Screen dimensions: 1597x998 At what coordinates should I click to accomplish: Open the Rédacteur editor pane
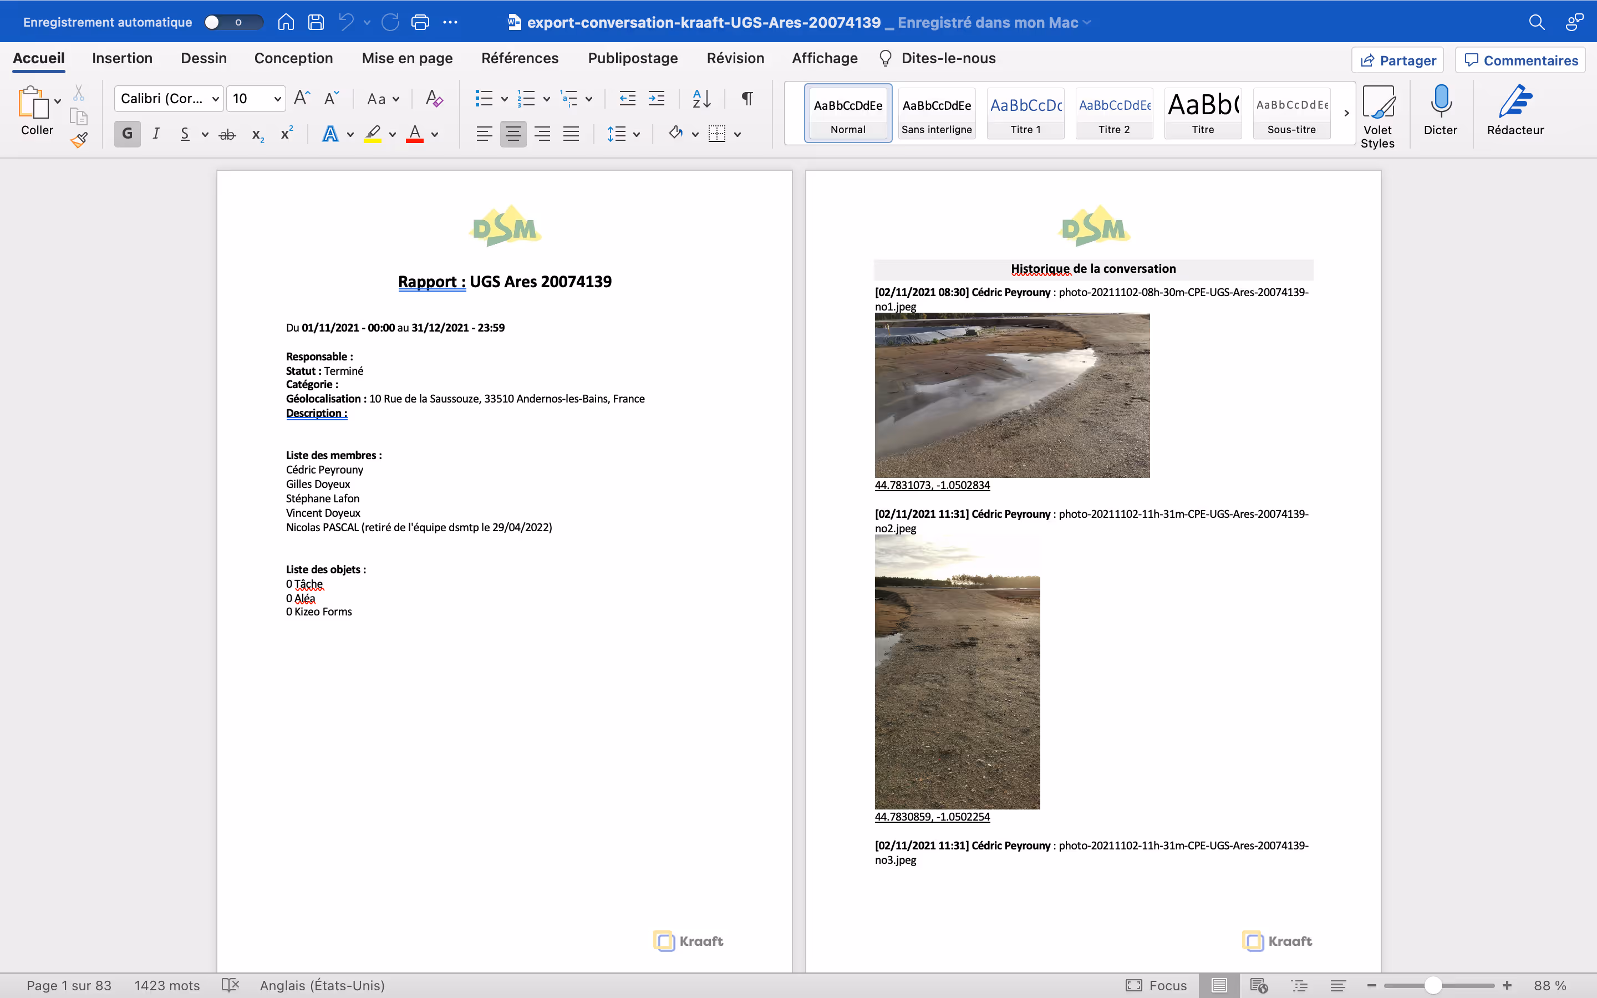point(1514,110)
